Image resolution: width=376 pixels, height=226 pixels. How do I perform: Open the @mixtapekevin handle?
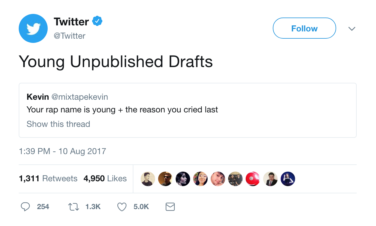pyautogui.click(x=80, y=97)
